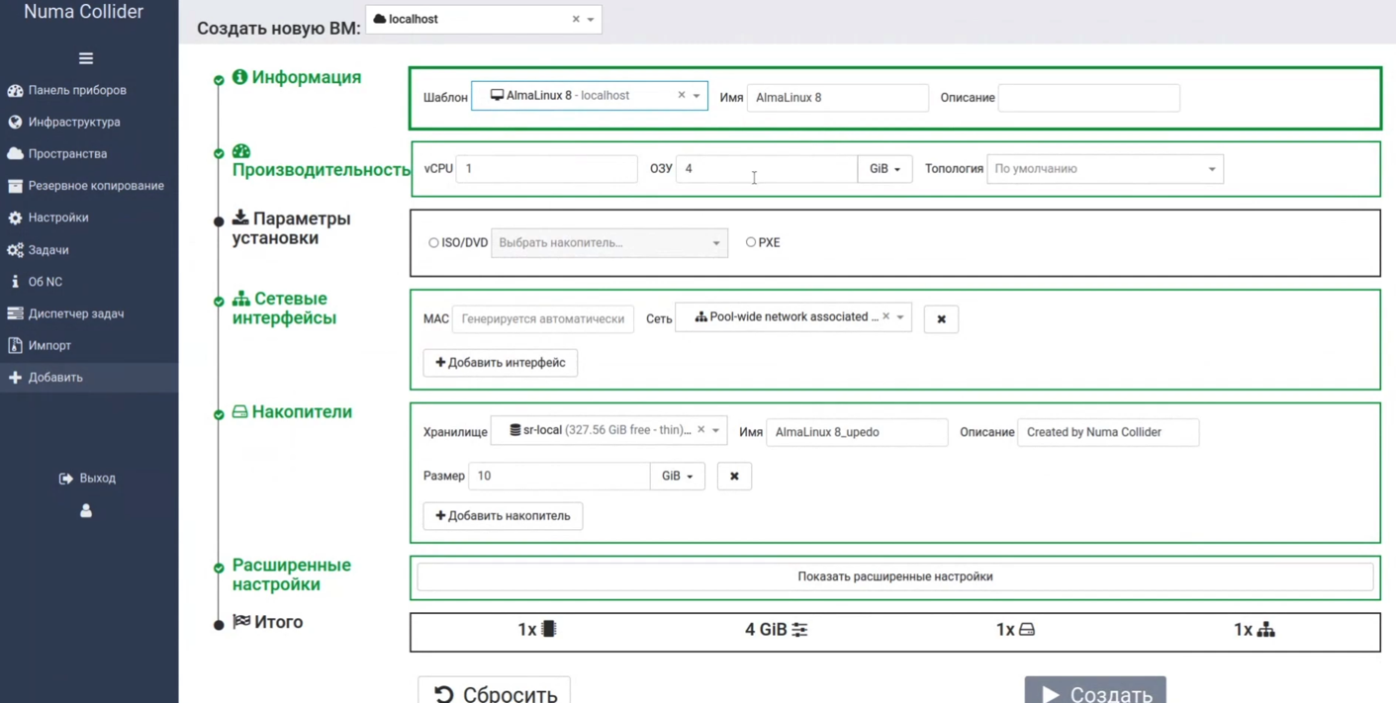Click the gear icon beside Настройки
1396x703 pixels.
click(15, 218)
